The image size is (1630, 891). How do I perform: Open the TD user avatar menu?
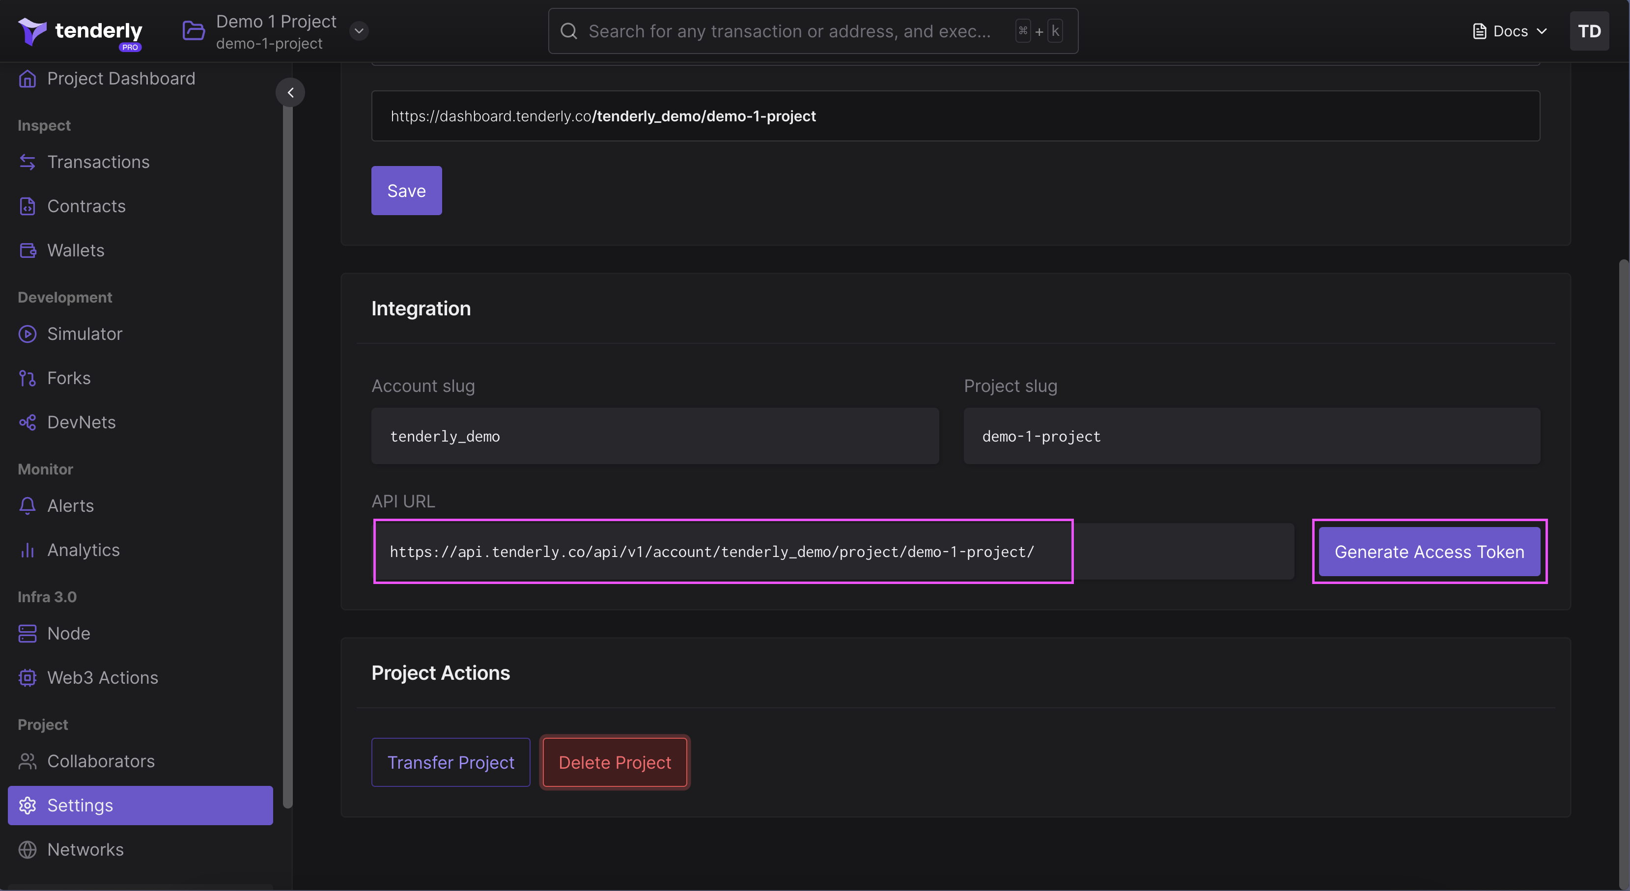tap(1589, 31)
